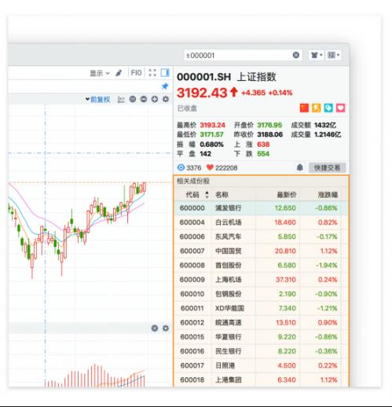Image resolution: width=392 pixels, height=407 pixels.
Task: Click the China flag icon
Action: point(304,108)
